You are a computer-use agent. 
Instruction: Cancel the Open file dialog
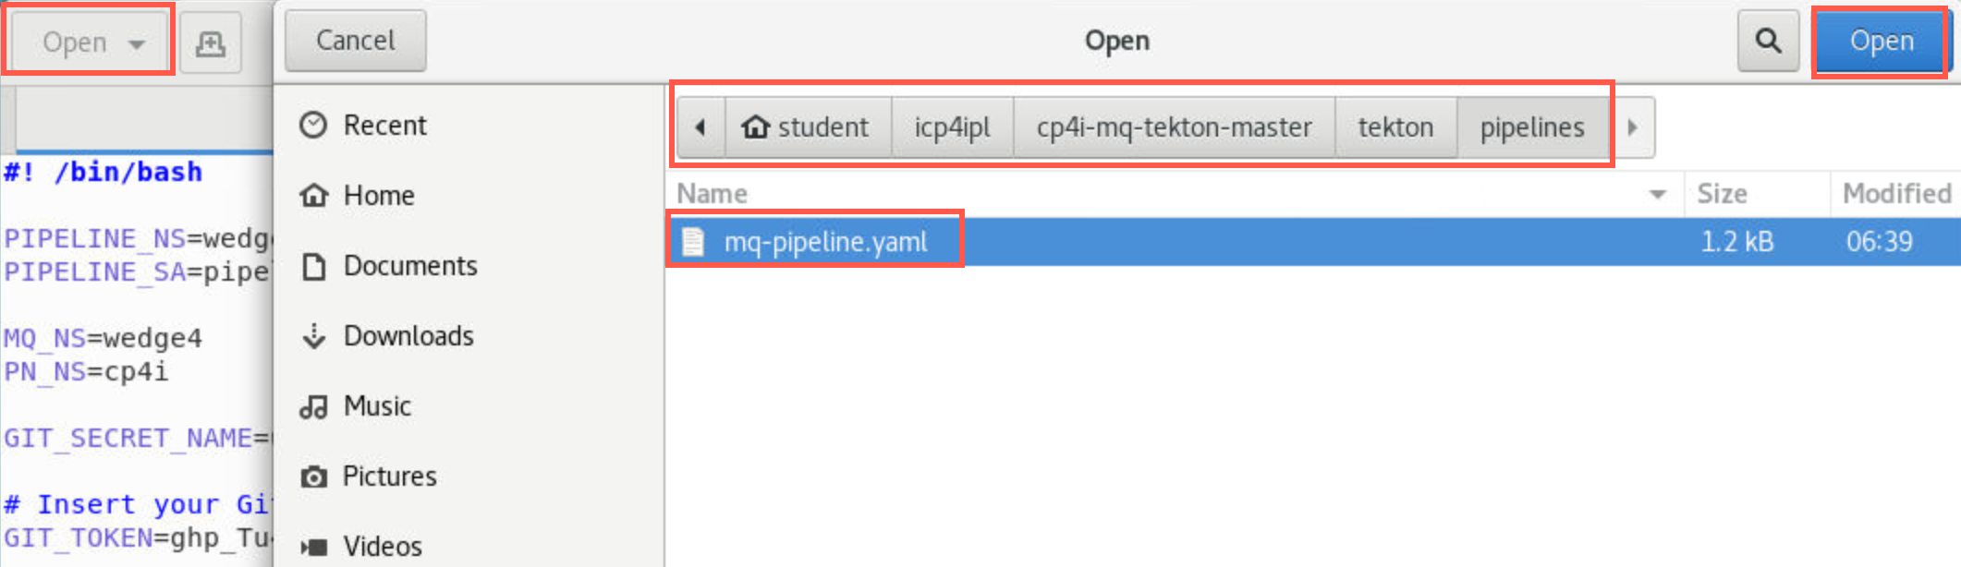pyautogui.click(x=355, y=41)
